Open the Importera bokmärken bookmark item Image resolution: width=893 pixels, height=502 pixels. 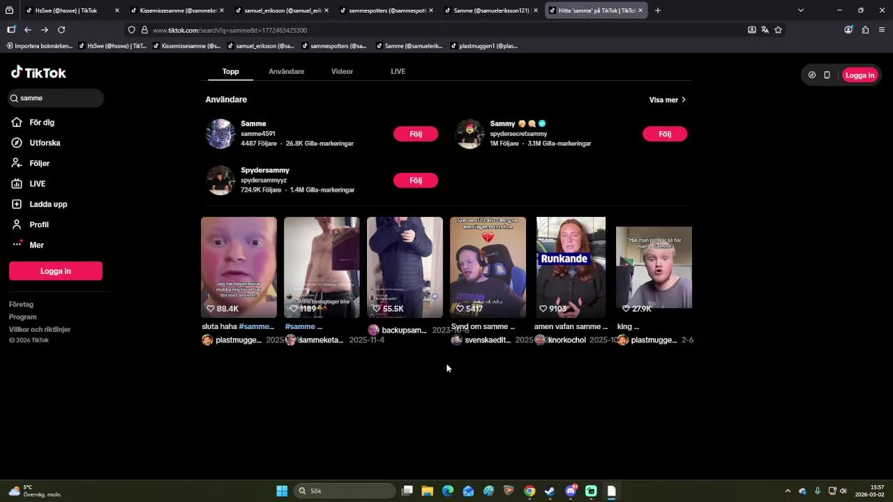tap(39, 46)
